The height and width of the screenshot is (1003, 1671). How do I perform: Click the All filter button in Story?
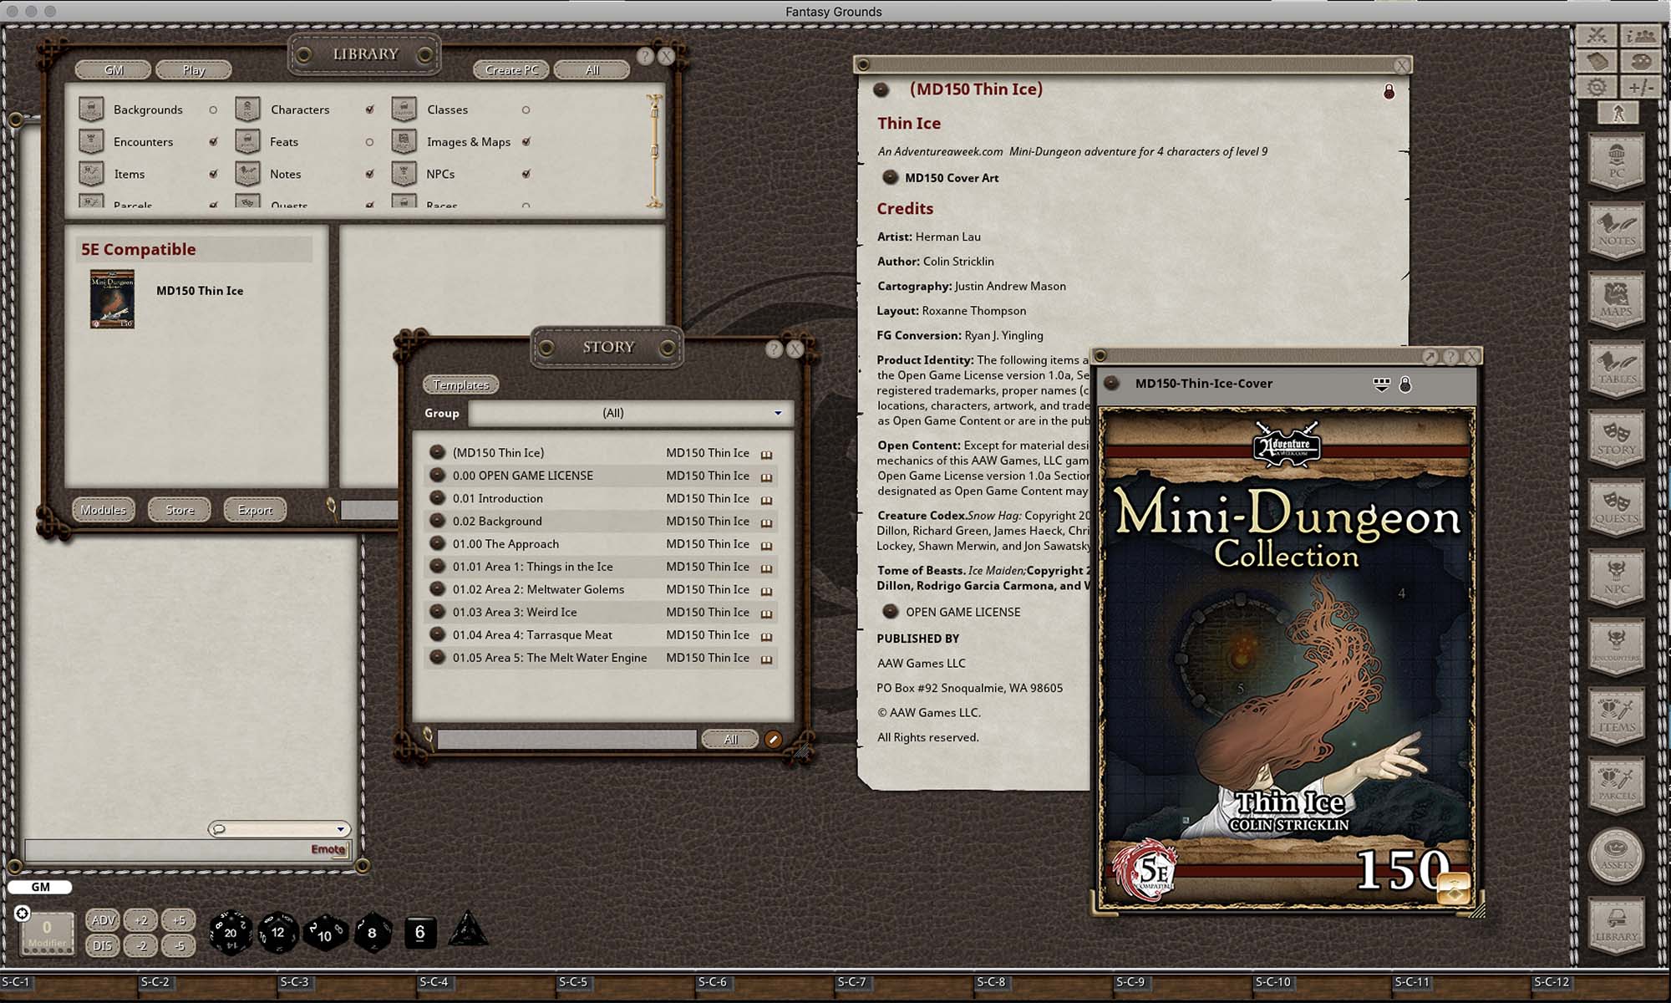click(x=730, y=739)
